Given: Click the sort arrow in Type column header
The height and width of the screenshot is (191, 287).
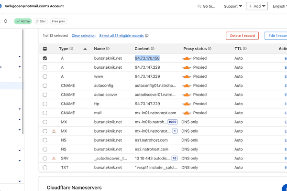Looking at the screenshot, I should [x=85, y=49].
